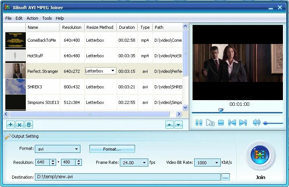Image resolution: width=289 pixels, height=187 pixels.
Task: Open the Action menu
Action: pyautogui.click(x=32, y=18)
